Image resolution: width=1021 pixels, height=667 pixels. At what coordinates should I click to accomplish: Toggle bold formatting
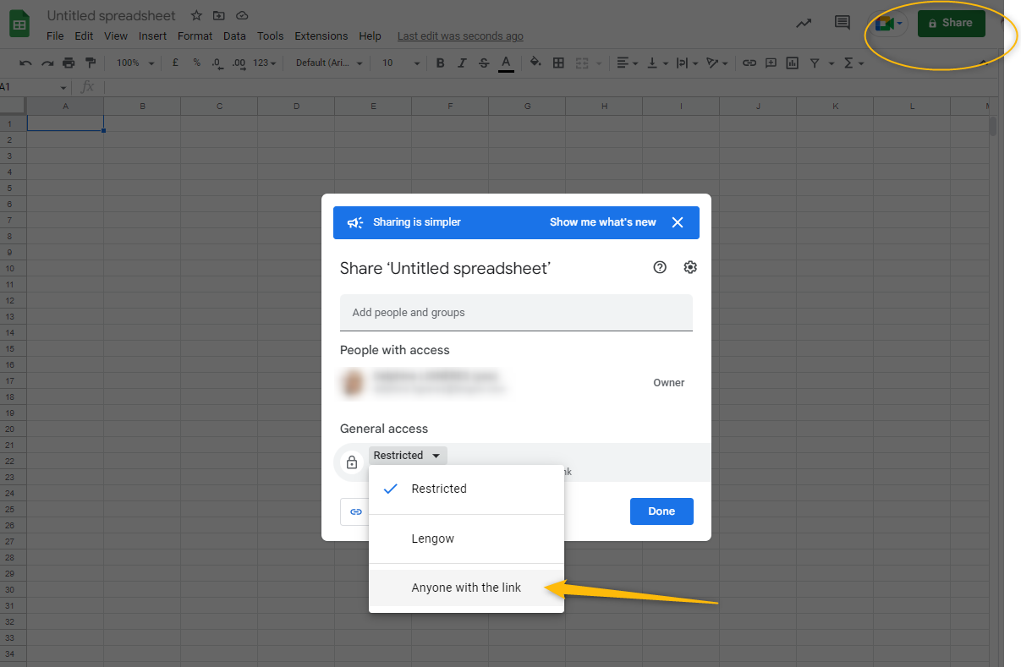(x=439, y=63)
